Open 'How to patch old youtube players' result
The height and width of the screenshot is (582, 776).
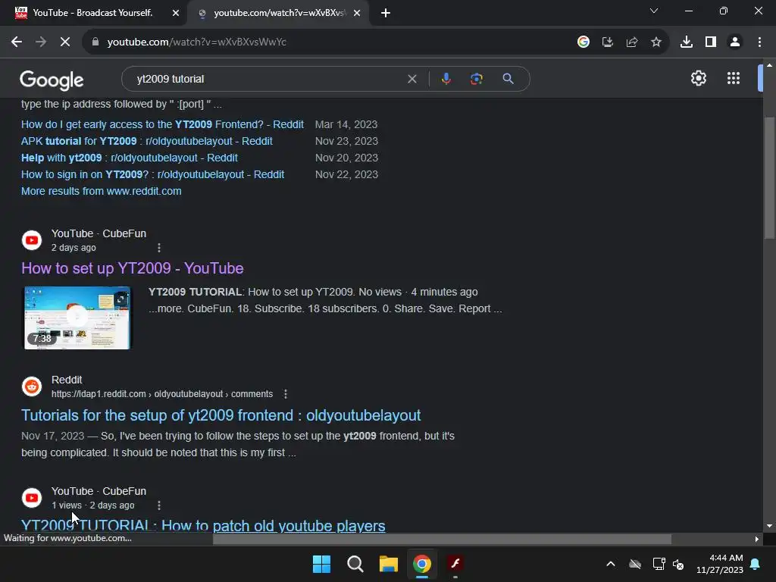point(203,525)
